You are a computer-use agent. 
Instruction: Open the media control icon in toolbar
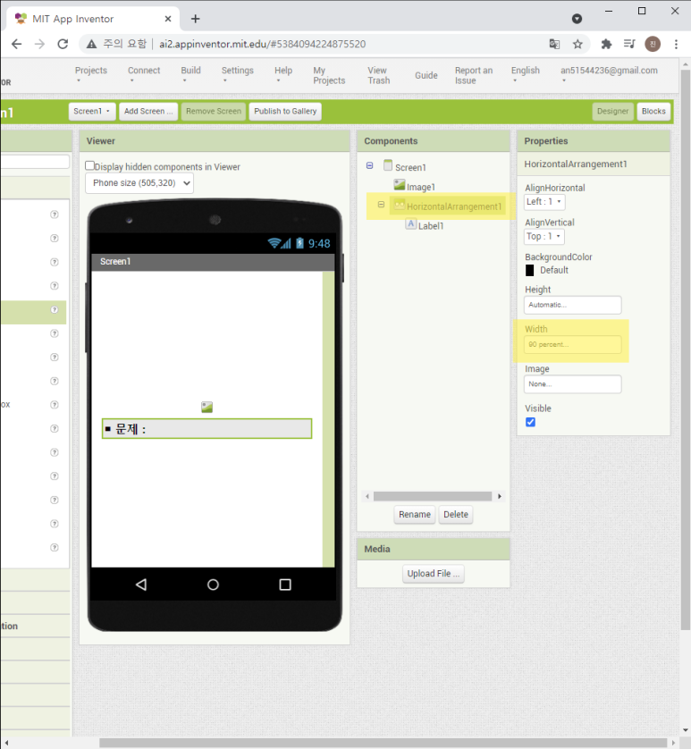[x=629, y=44]
